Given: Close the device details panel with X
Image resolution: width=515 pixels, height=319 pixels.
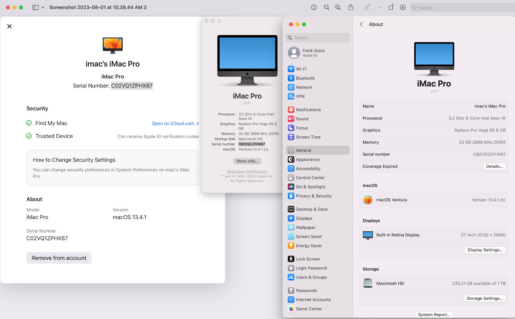Looking at the screenshot, I should click(x=9, y=26).
